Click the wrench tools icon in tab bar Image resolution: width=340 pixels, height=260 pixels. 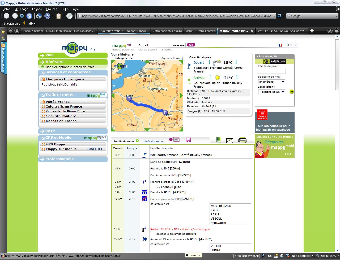pyautogui.click(x=330, y=31)
